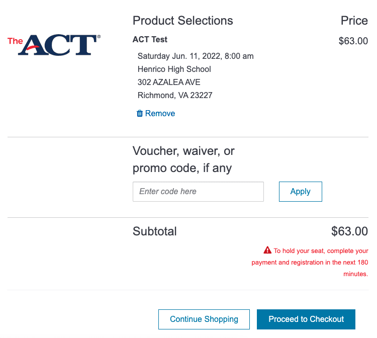Click the Richmond, VA 23227 line
The height and width of the screenshot is (338, 377).
pyautogui.click(x=175, y=95)
